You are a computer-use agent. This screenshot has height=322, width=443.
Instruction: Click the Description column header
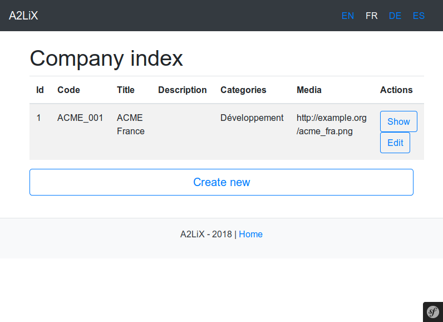click(183, 90)
